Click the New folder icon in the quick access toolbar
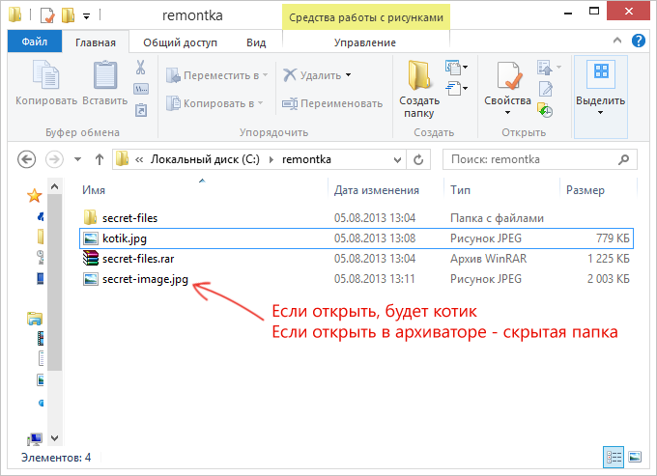The height and width of the screenshot is (476, 657). pos(68,15)
